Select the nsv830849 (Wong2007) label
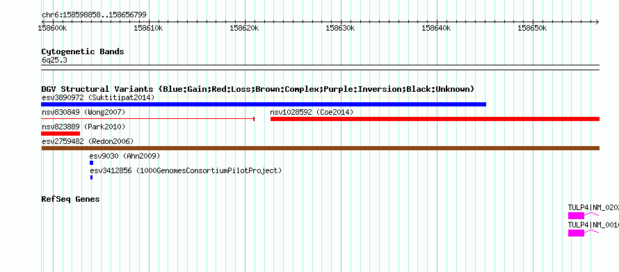This screenshot has width=619, height=272. (83, 112)
